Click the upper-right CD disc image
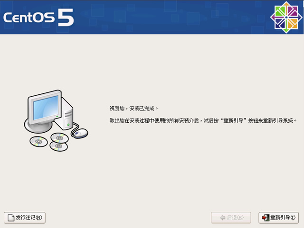This screenshot has width=304, height=228. pos(59,138)
